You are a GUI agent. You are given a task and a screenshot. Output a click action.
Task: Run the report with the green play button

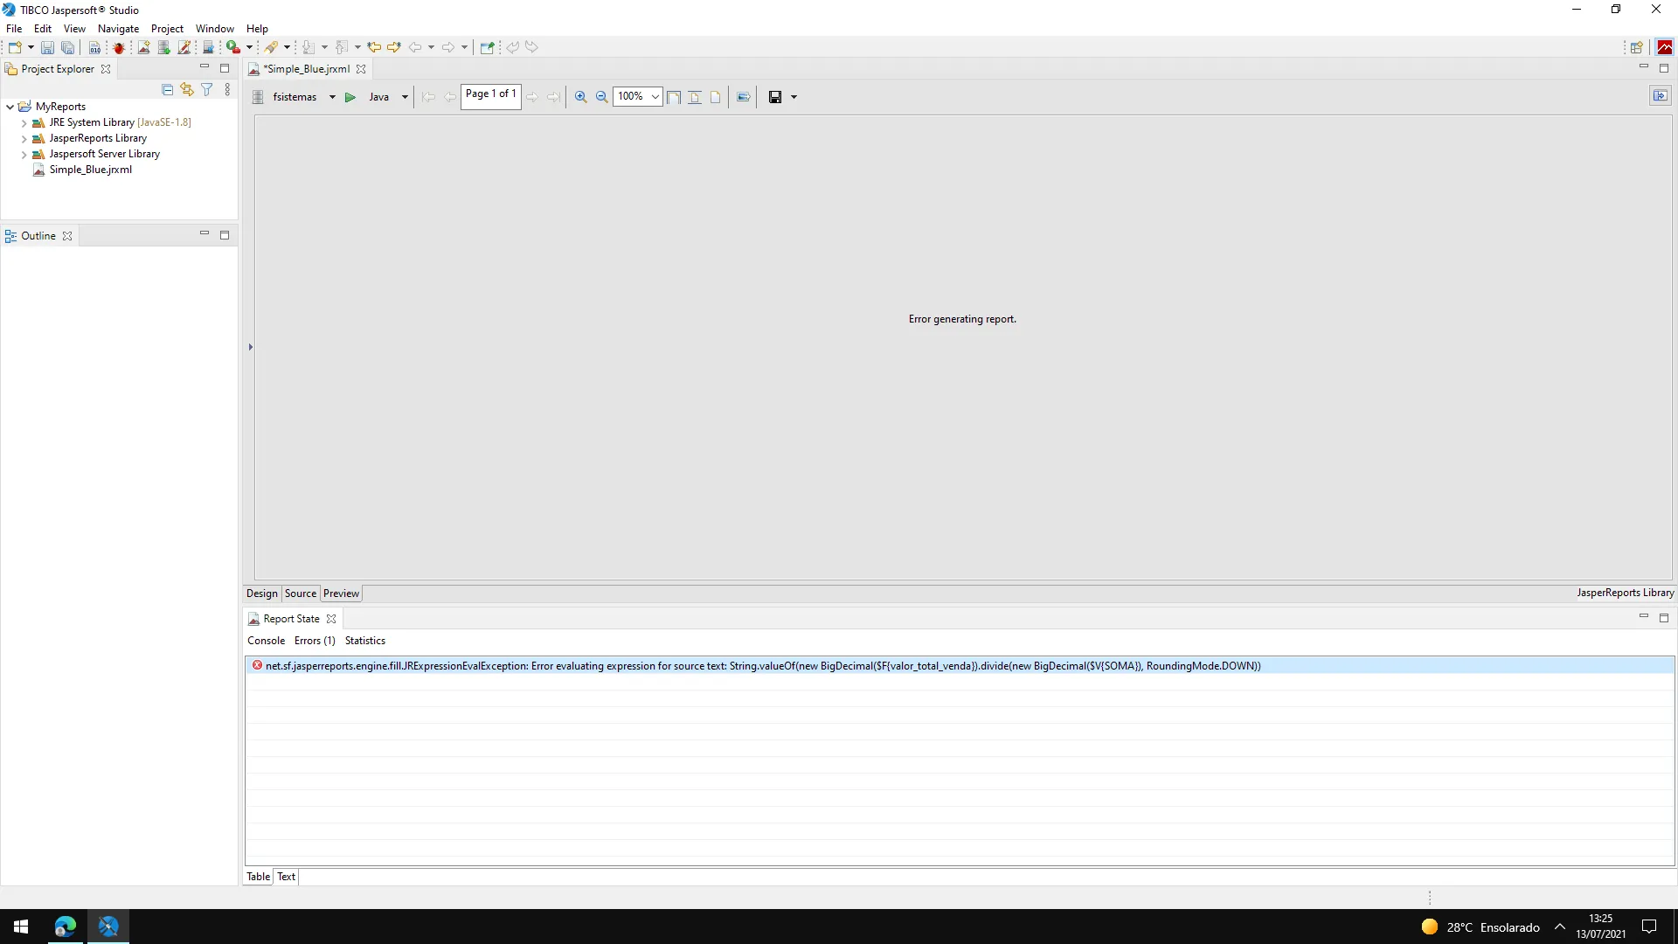tap(350, 97)
